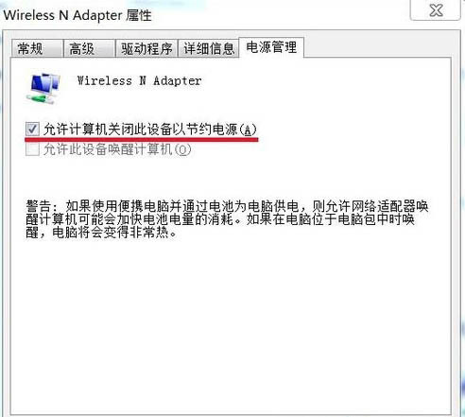The width and height of the screenshot is (465, 417).
Task: Click the Wireless N Adapter device name label
Action: [139, 81]
